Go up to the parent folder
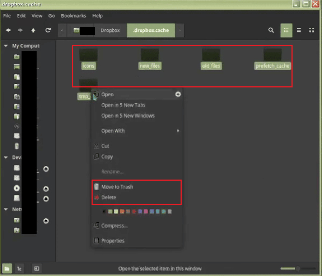The height and width of the screenshot is (276, 322). [x=33, y=30]
